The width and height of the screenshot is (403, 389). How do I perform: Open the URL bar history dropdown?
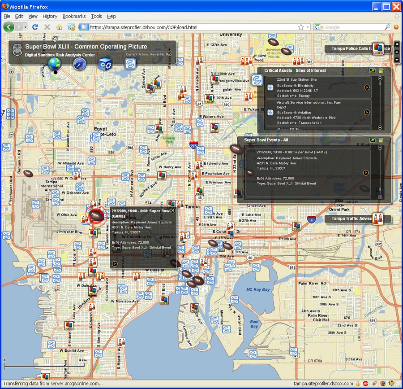[x=308, y=27]
